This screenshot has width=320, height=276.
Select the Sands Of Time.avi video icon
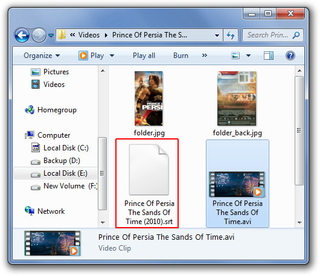pos(237,184)
